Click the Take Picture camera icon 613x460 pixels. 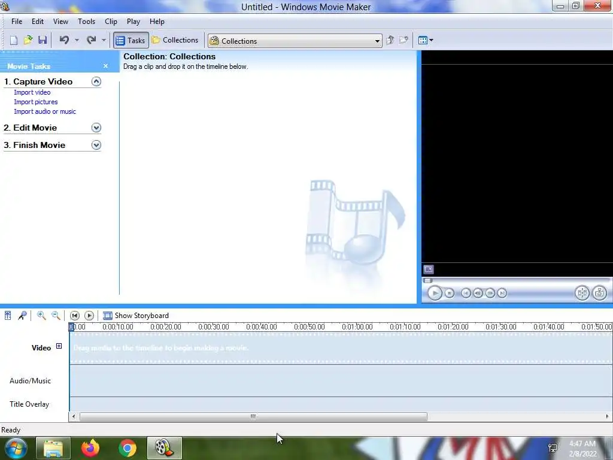tap(599, 293)
